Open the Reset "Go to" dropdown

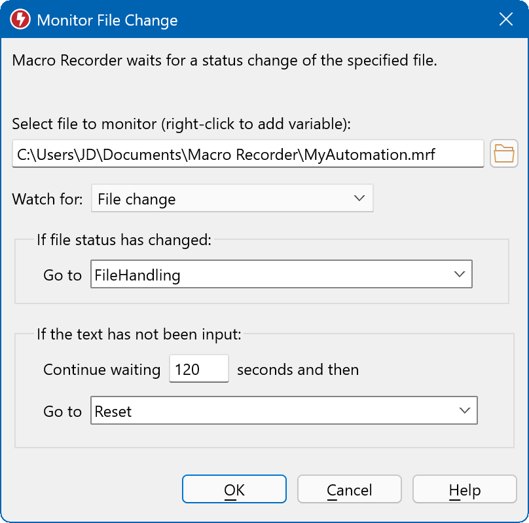(x=283, y=411)
